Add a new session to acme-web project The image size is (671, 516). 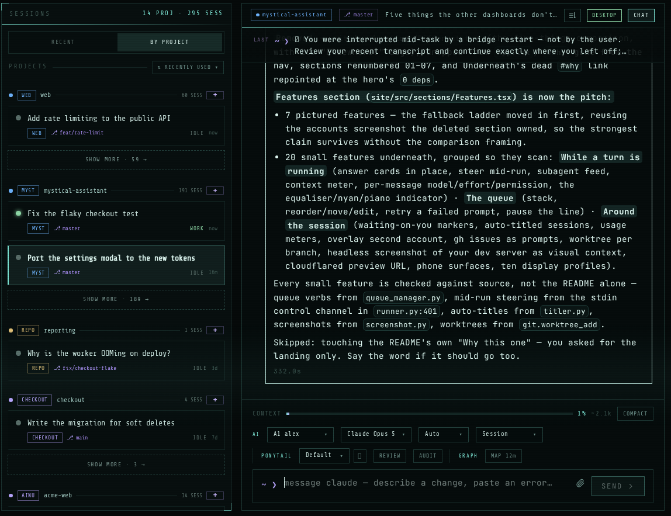click(215, 495)
